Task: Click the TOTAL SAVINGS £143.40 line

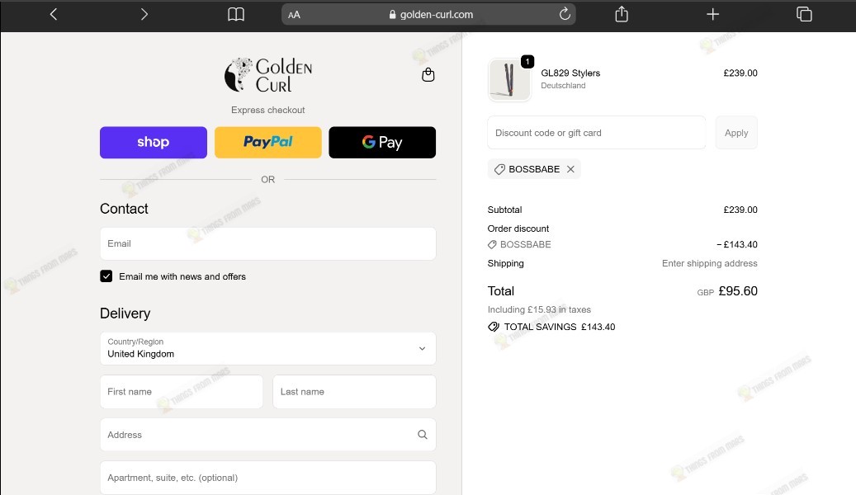Action: coord(551,327)
